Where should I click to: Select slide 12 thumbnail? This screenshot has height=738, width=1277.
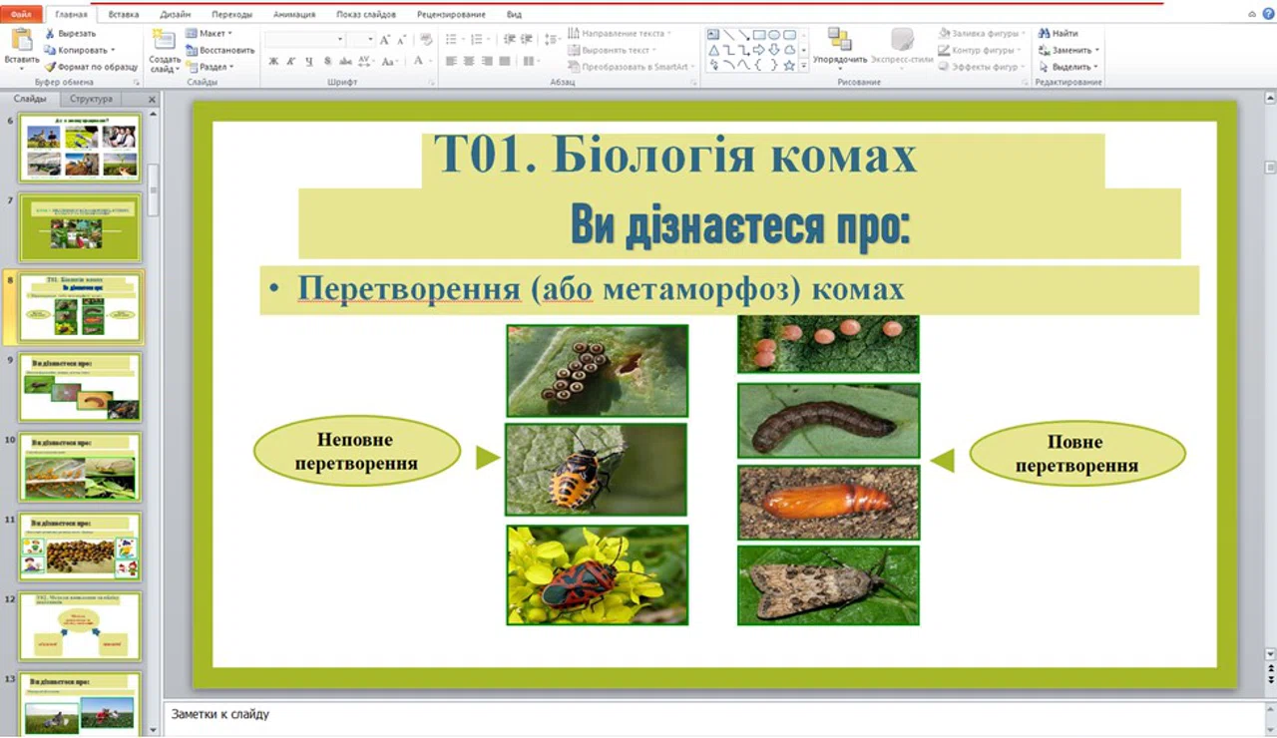click(81, 626)
